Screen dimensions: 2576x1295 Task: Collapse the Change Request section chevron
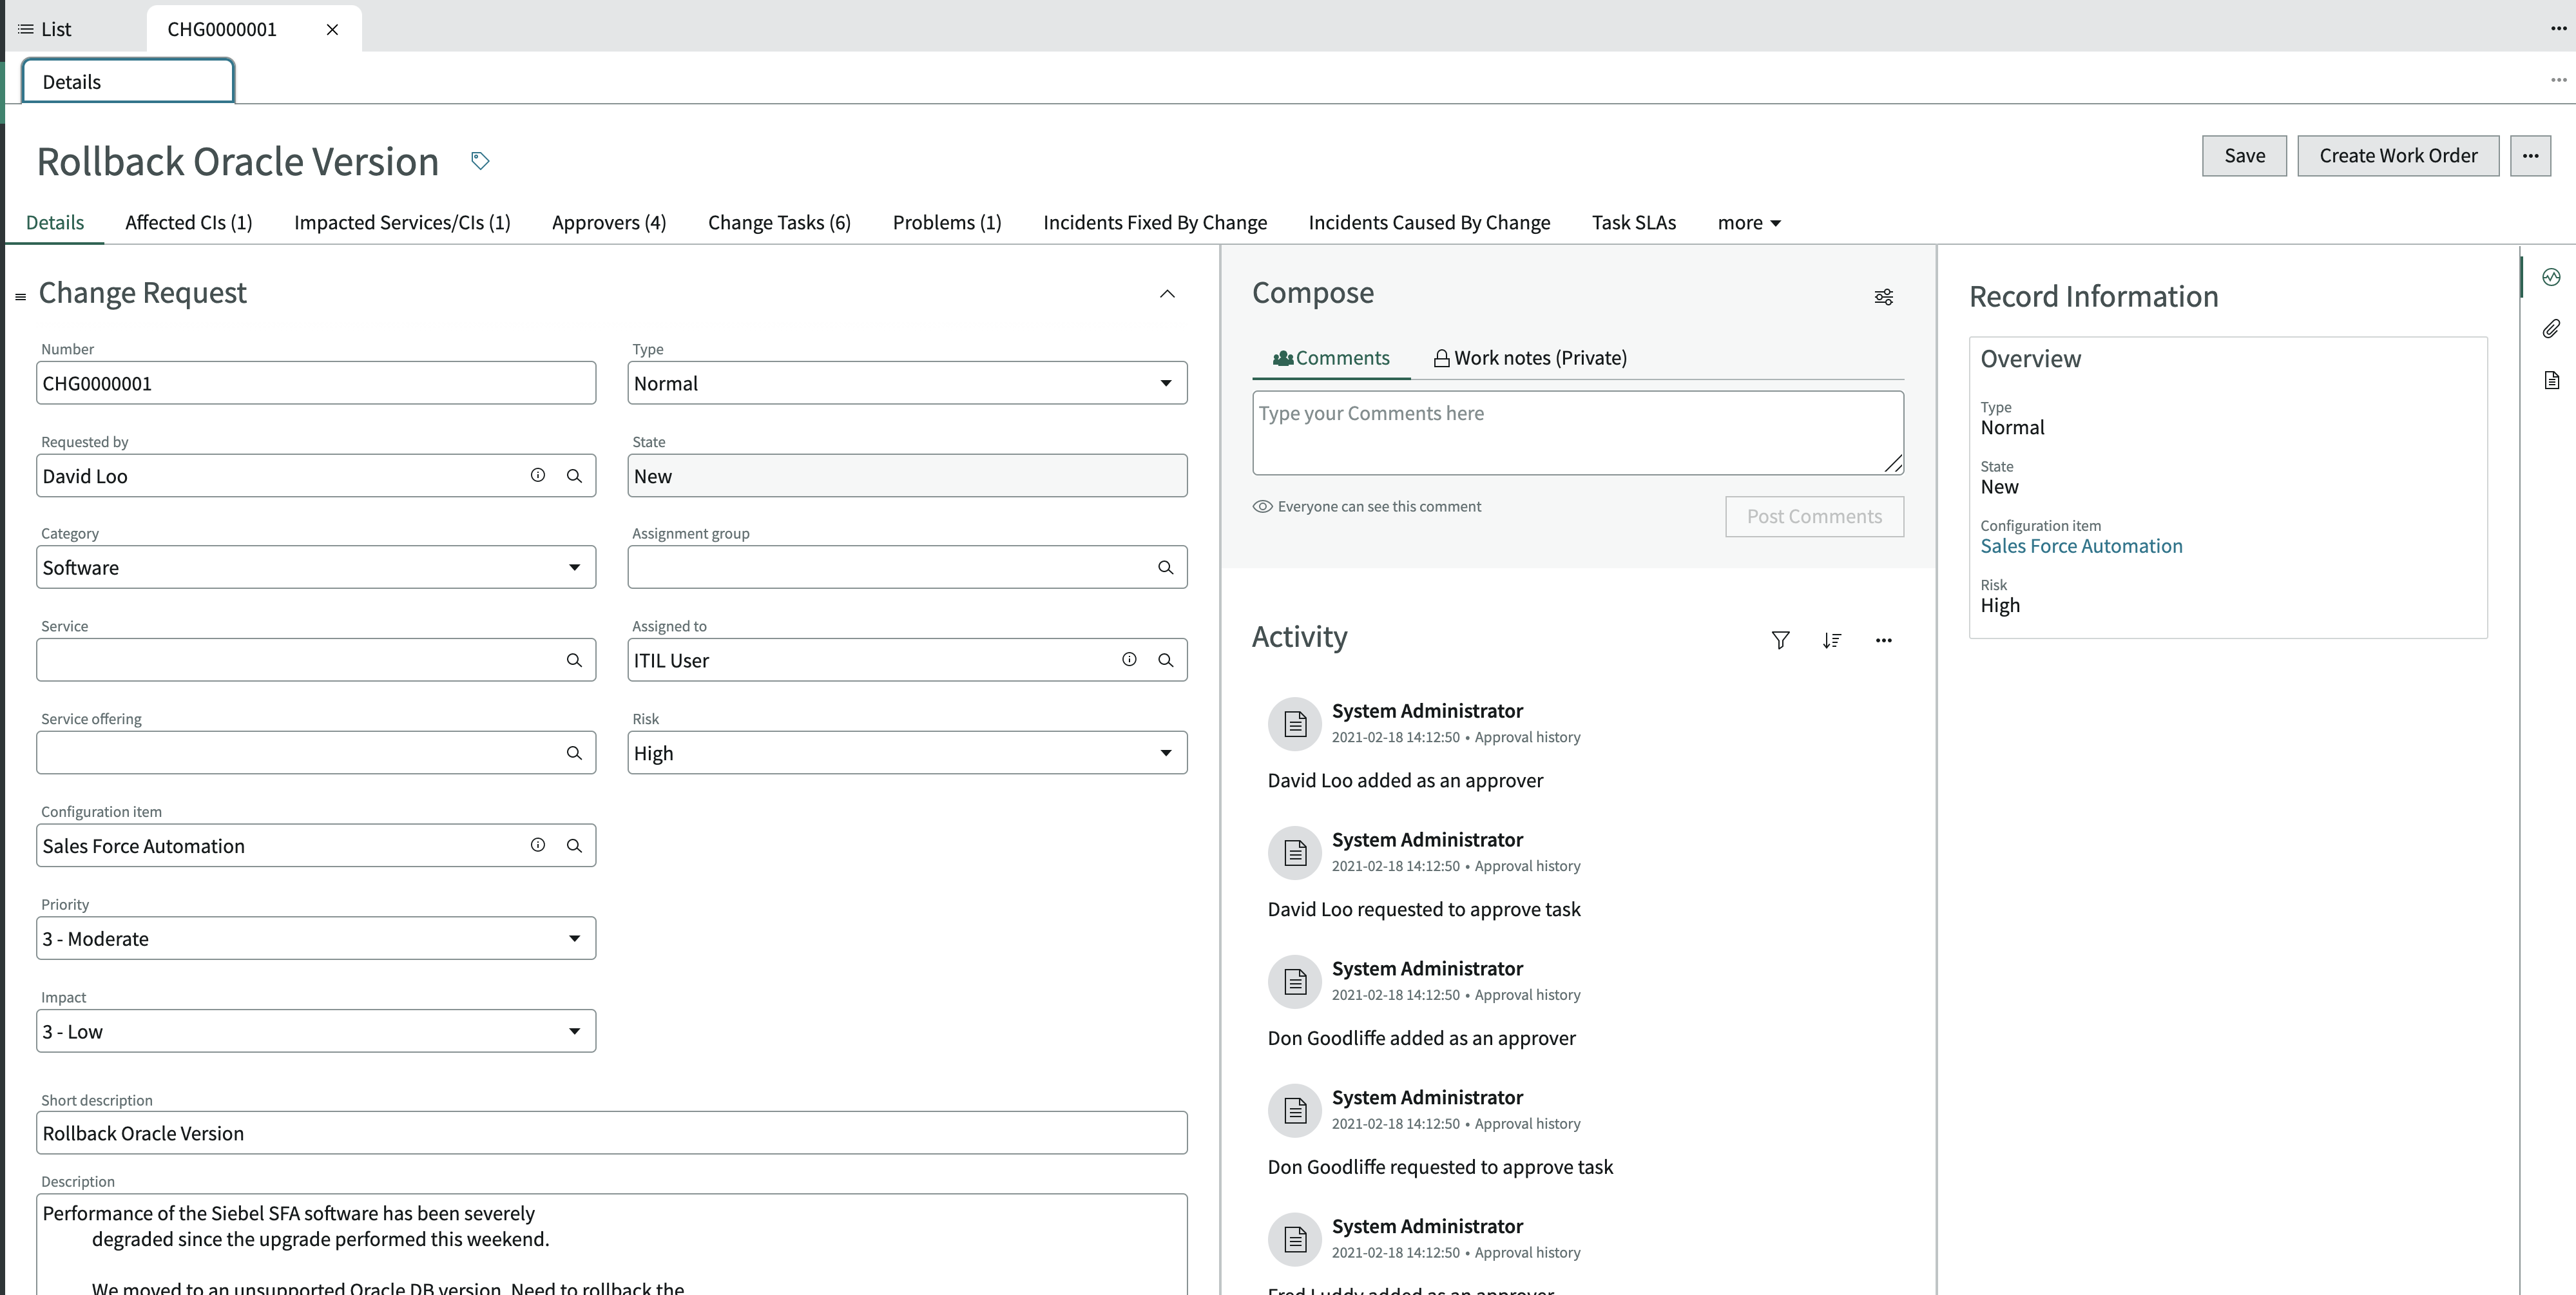click(x=1167, y=294)
